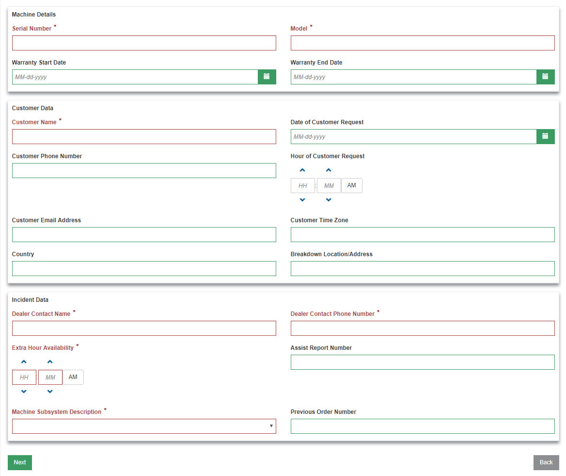Click the Extra Hour Availability label

click(x=43, y=348)
